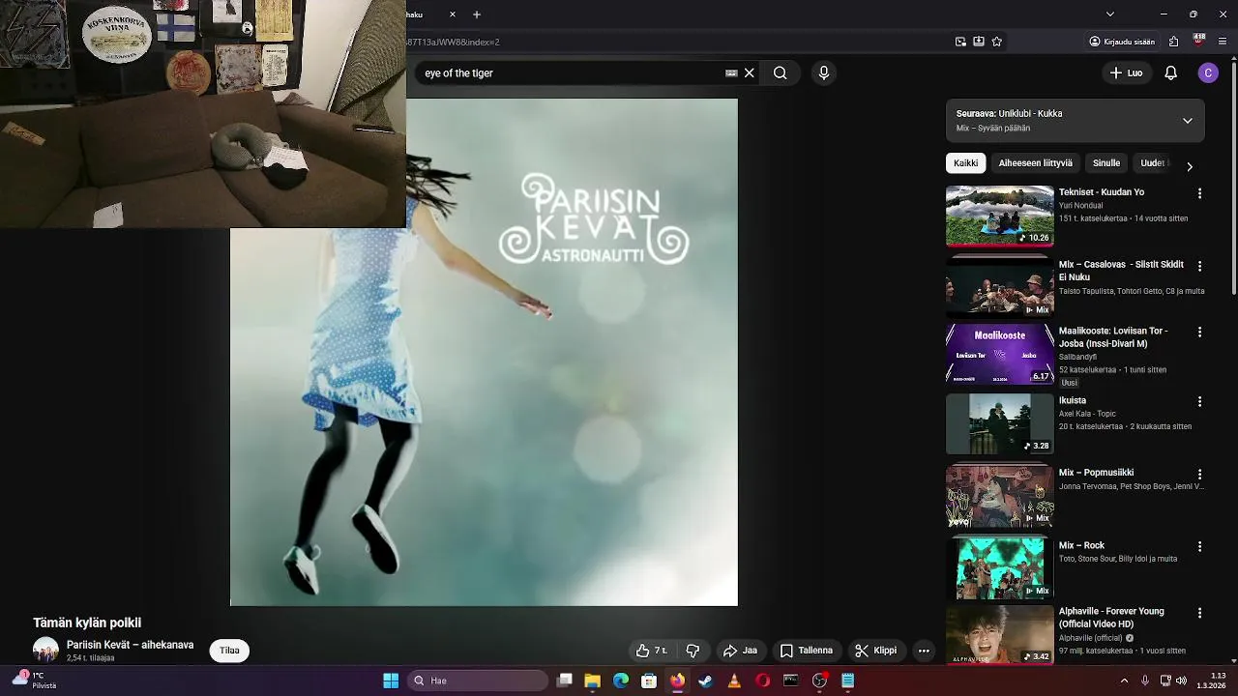This screenshot has height=696, width=1238.
Task: Open a new browser tab with plus
Action: pyautogui.click(x=477, y=14)
